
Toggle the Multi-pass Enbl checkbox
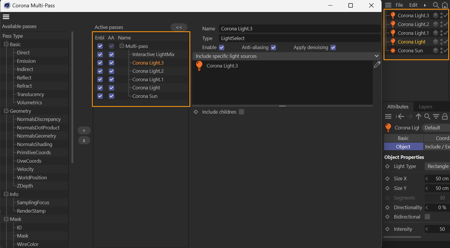point(100,46)
